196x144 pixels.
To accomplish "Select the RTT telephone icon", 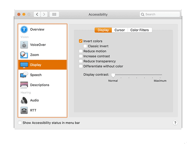I will click(x=24, y=110).
